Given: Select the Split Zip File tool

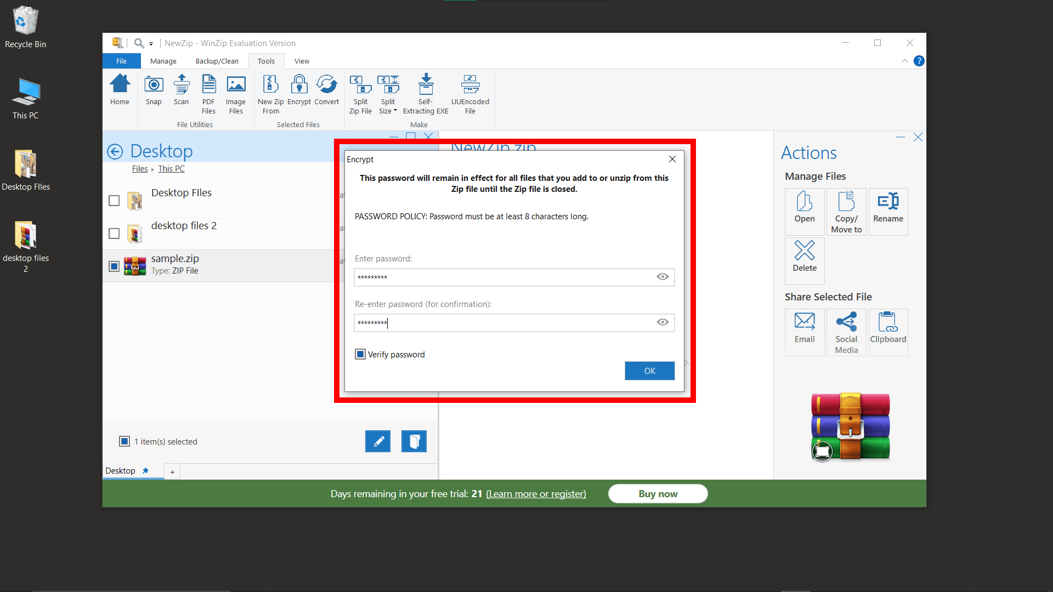Looking at the screenshot, I should coord(360,93).
